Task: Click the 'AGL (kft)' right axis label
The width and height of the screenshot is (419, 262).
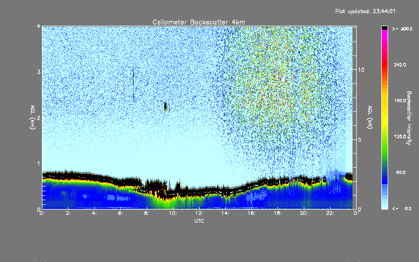Action: tap(370, 117)
